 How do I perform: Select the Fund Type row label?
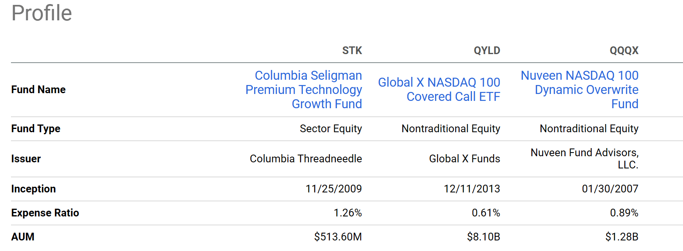[x=36, y=129]
